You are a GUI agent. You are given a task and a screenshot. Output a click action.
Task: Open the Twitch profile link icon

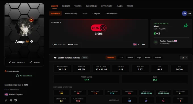pyautogui.click(x=6, y=100)
